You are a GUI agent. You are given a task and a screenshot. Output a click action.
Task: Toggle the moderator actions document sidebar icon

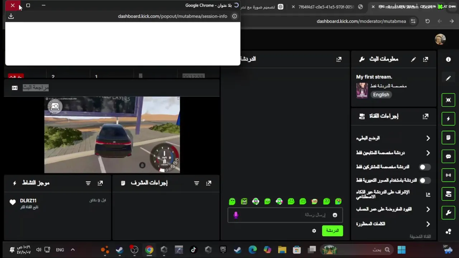point(448,138)
